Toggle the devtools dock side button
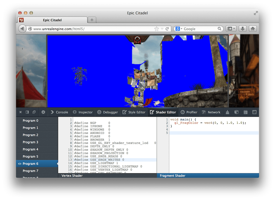Viewport: 275px width, 200px height. (27, 112)
